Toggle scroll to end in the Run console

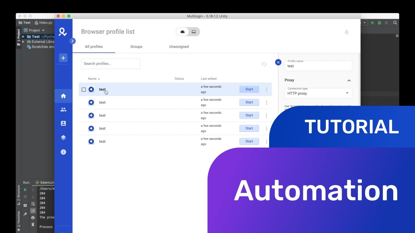click(33, 211)
